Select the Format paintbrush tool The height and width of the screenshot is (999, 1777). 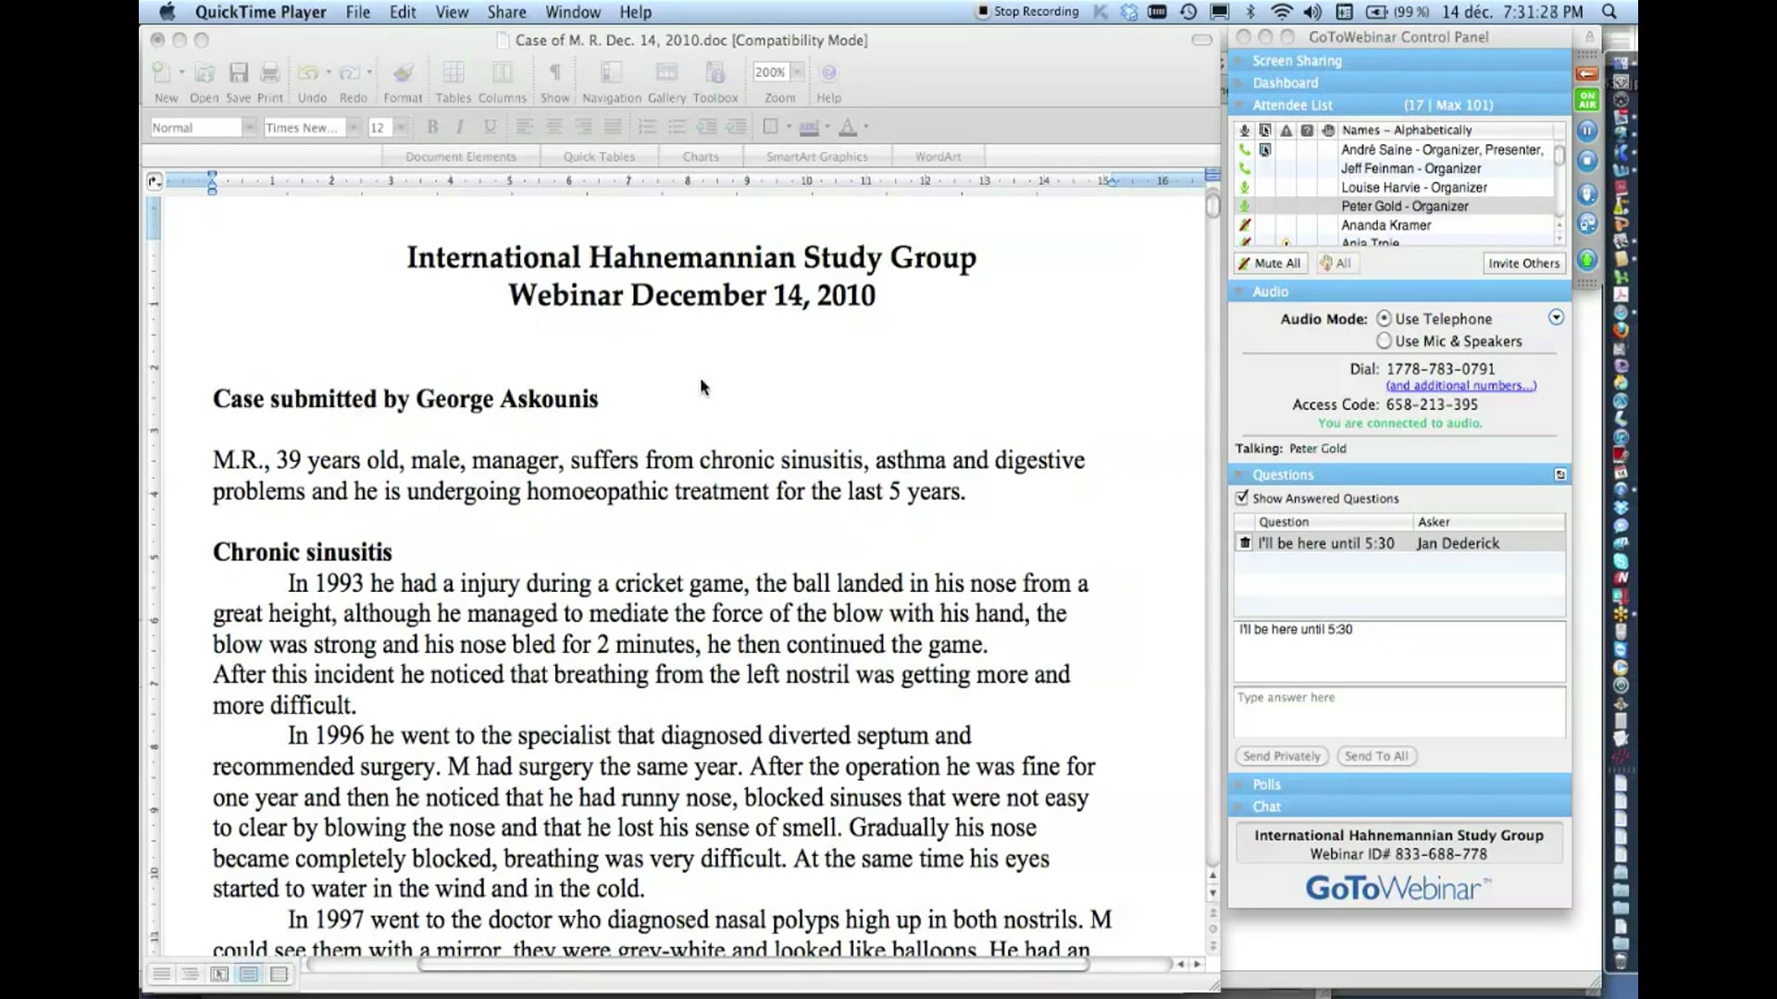coord(403,78)
